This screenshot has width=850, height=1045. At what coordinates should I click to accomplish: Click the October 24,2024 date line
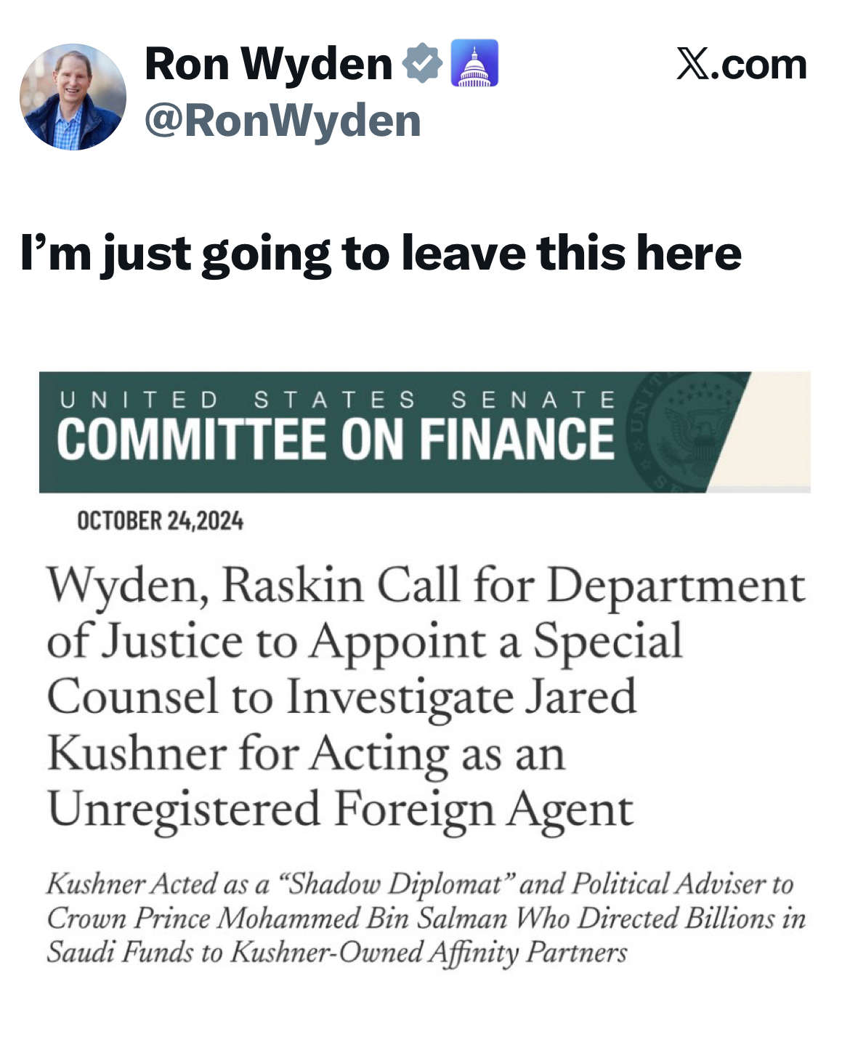[160, 521]
